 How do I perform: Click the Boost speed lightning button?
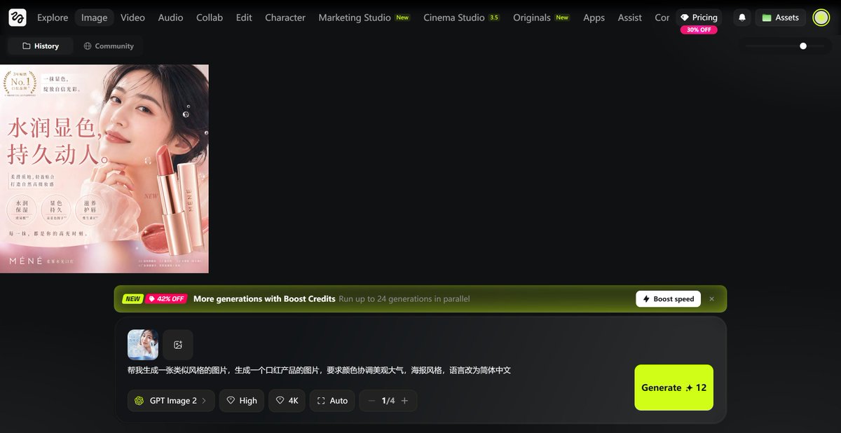click(x=668, y=299)
